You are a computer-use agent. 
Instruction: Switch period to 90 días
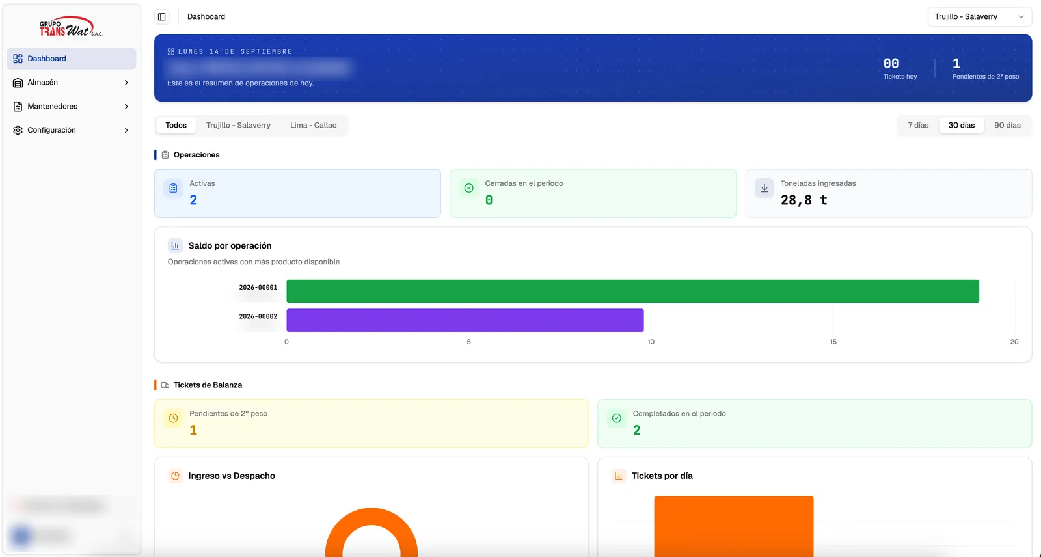coord(1007,126)
